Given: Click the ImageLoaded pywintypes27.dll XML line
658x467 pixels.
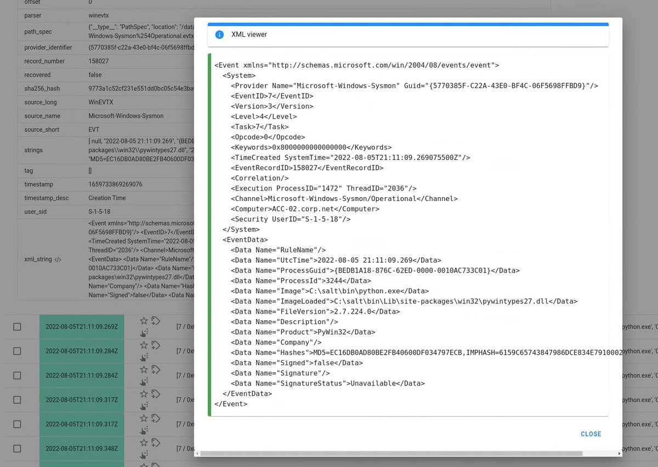Looking at the screenshot, I should pyautogui.click(x=404, y=301).
